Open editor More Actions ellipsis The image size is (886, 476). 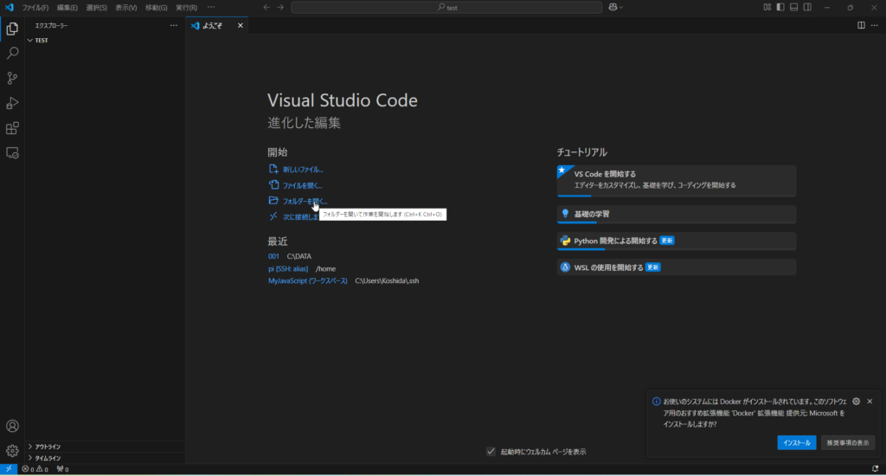pyautogui.click(x=875, y=25)
